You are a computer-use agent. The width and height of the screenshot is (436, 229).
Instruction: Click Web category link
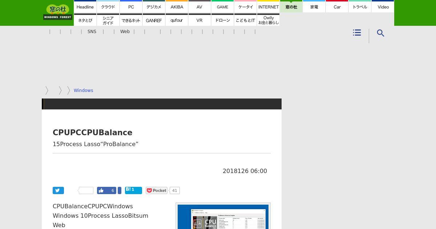[x=125, y=32]
